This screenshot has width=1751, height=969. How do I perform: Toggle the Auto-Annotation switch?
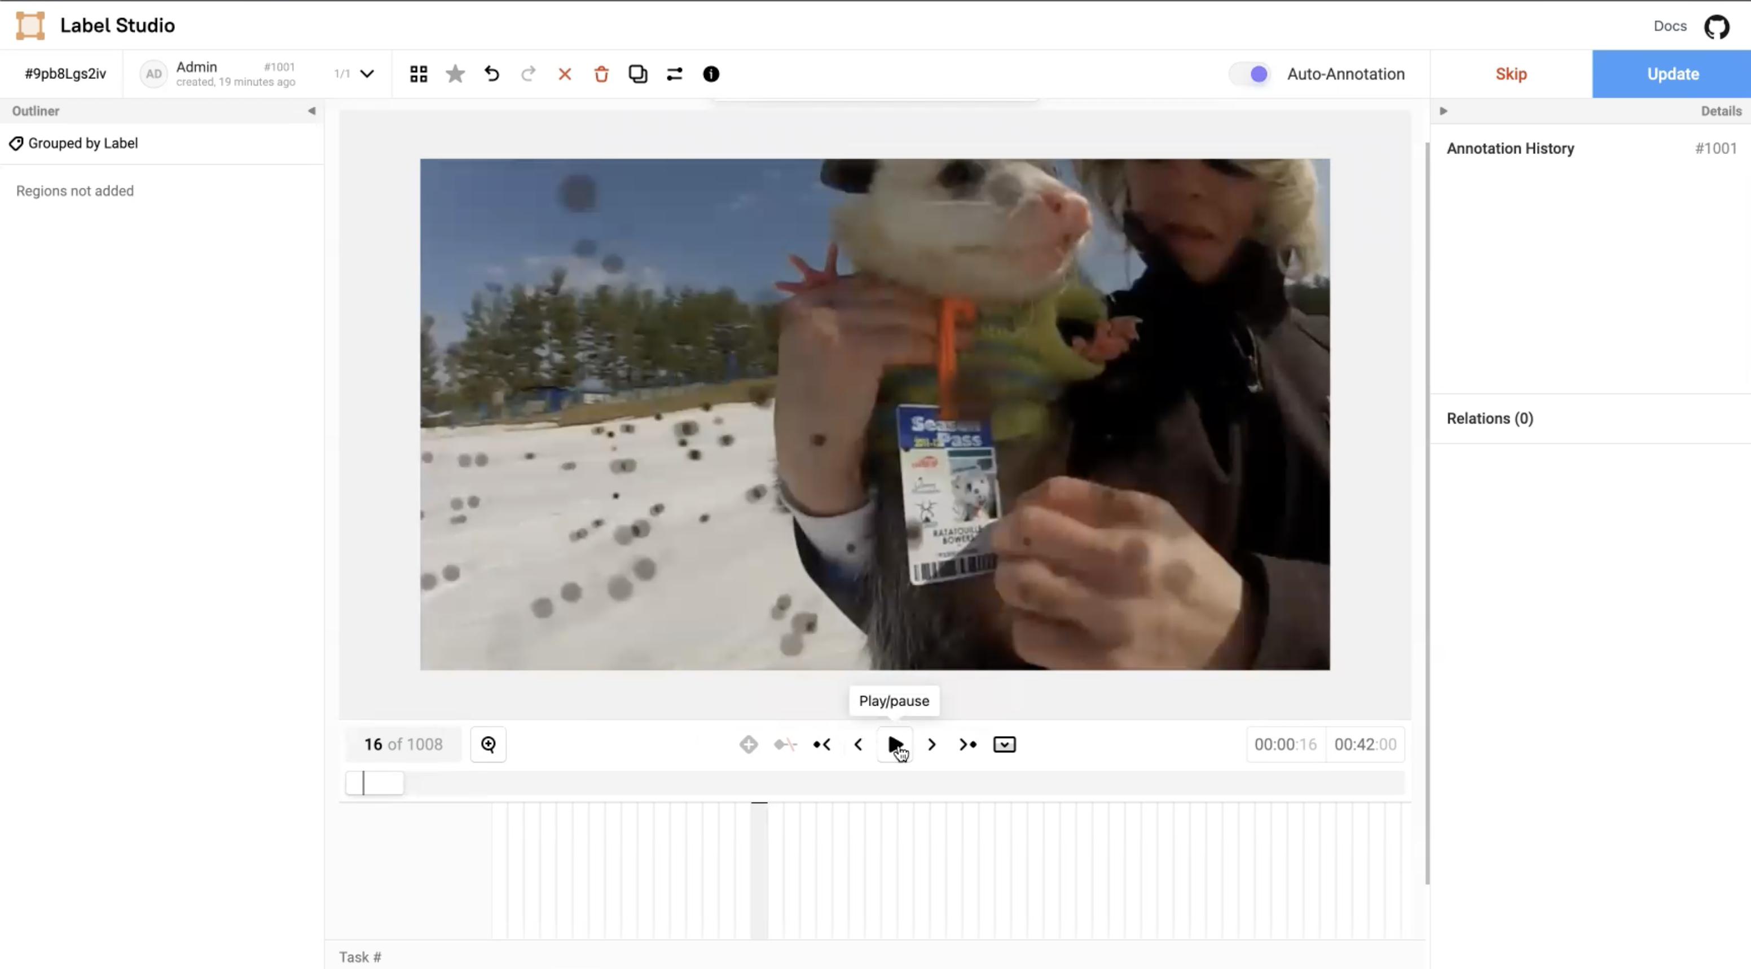(1251, 74)
